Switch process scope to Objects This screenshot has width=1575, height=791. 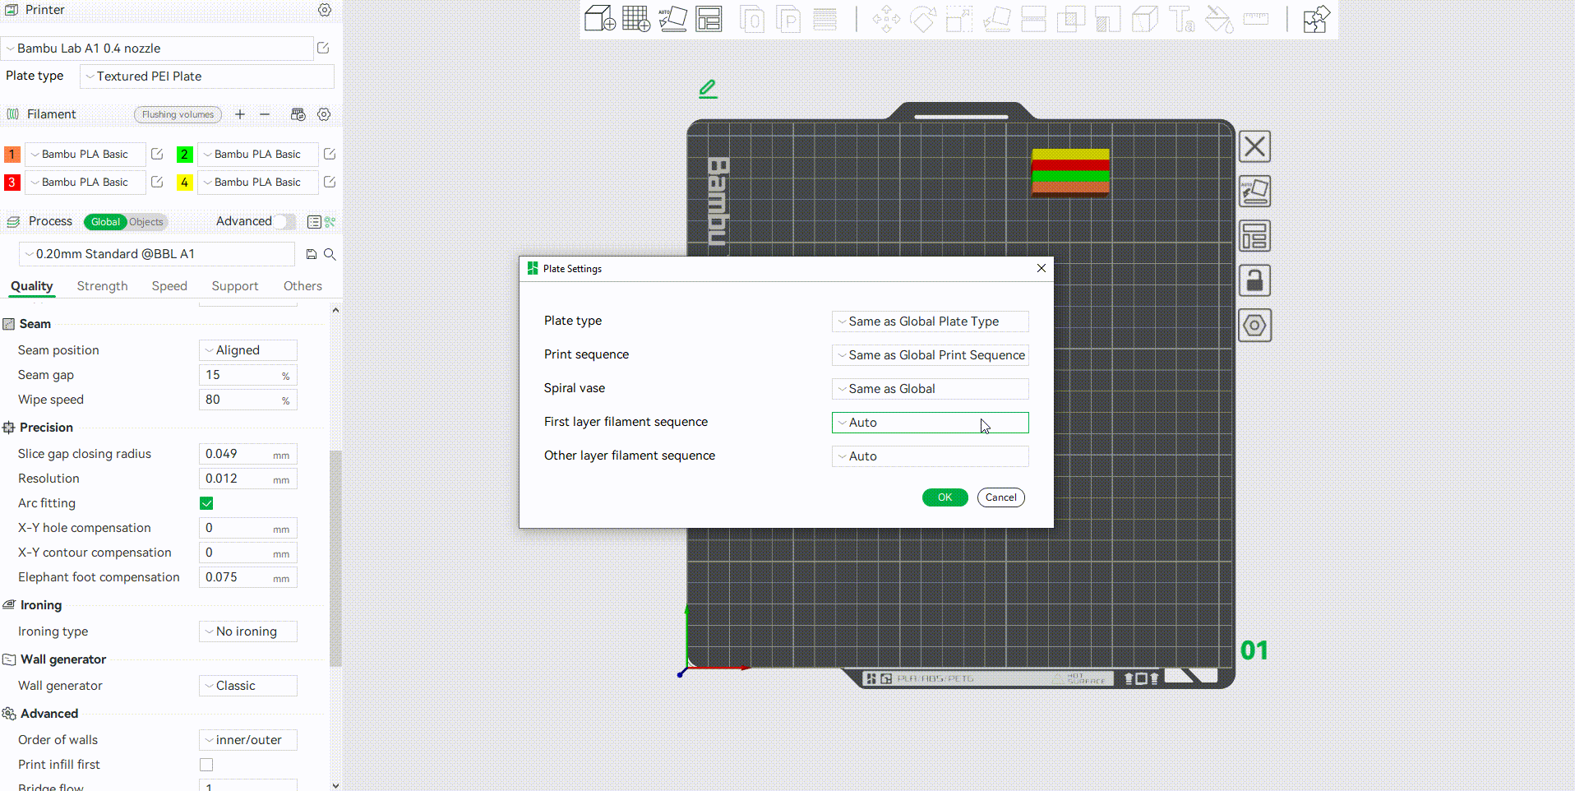tap(146, 222)
